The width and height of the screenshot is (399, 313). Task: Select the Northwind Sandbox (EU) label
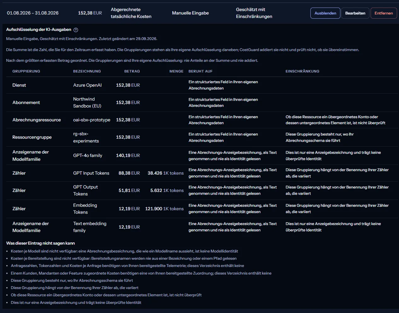pos(87,102)
